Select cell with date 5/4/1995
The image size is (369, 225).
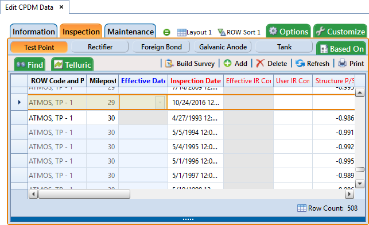(196, 146)
